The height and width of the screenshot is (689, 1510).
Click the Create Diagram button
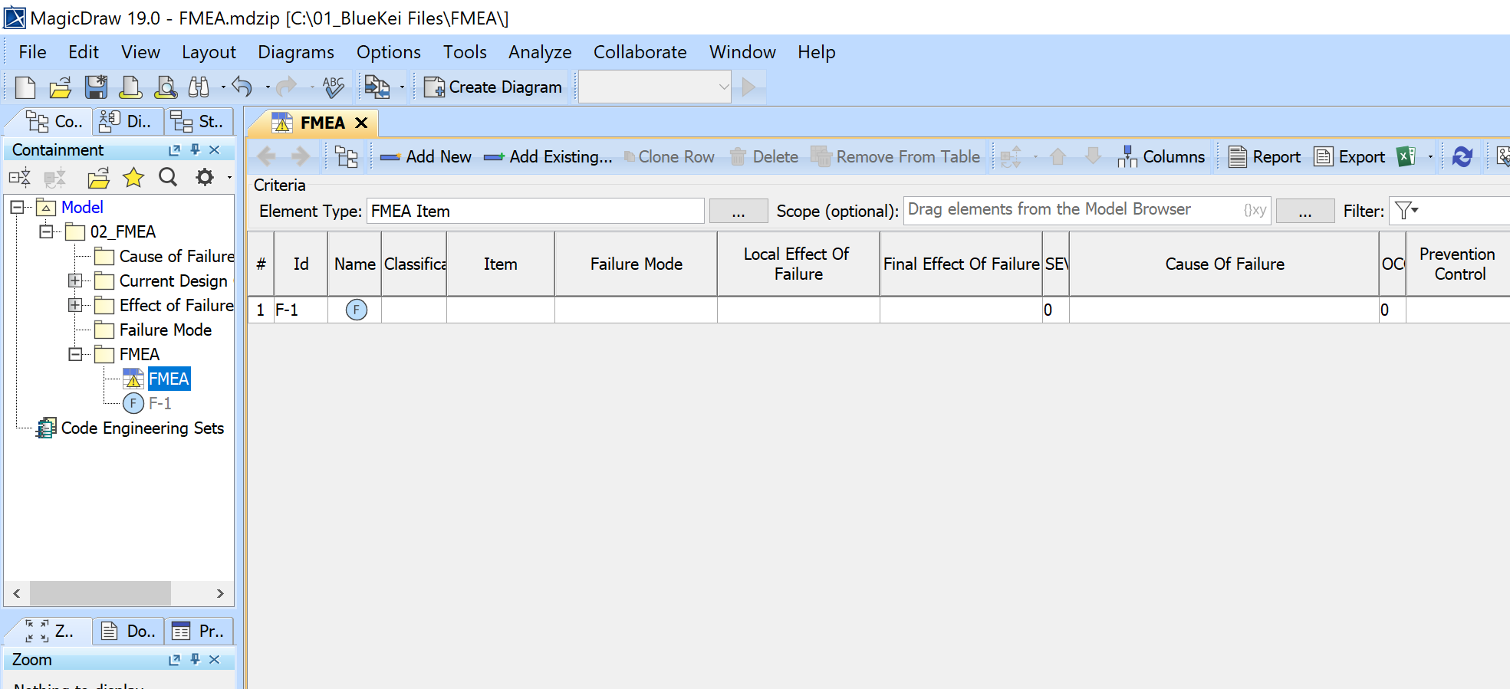click(493, 87)
